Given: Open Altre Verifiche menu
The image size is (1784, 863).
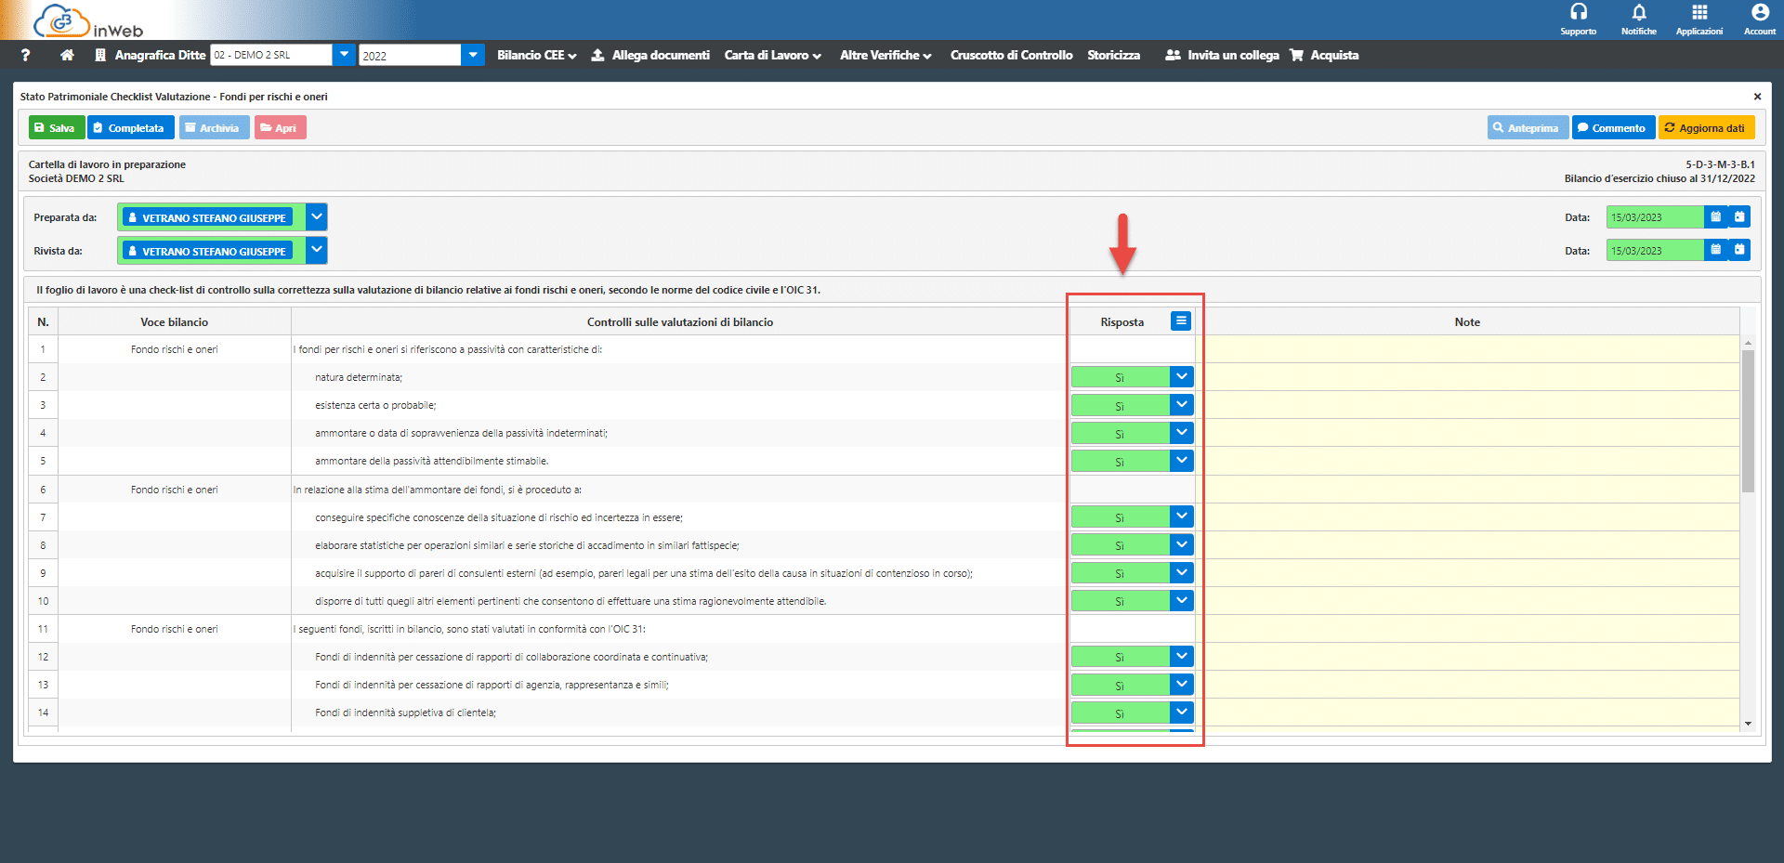Looking at the screenshot, I should pyautogui.click(x=885, y=55).
